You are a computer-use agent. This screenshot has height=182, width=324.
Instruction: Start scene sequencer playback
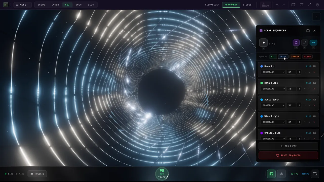coord(264,42)
